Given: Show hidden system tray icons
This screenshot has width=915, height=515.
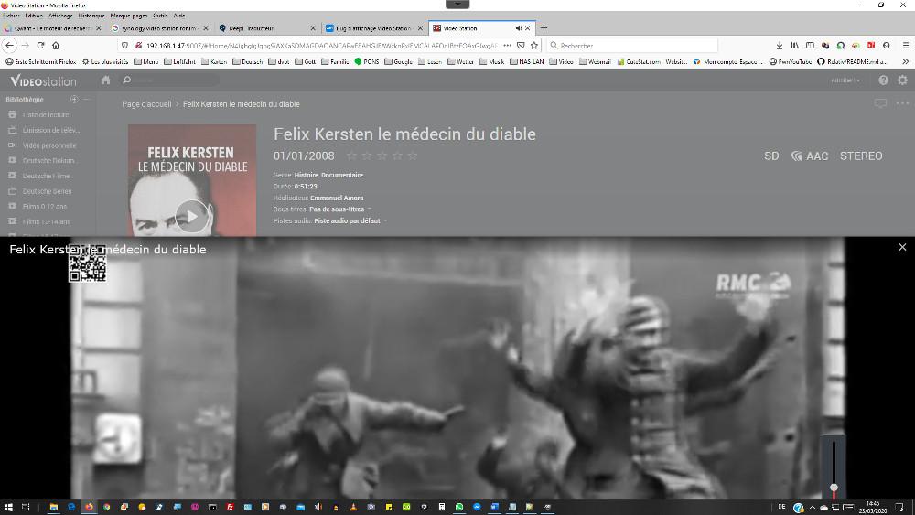Looking at the screenshot, I should tap(813, 507).
